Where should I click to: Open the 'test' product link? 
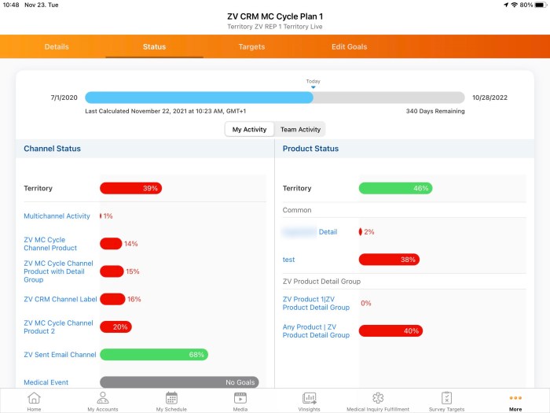(288, 260)
